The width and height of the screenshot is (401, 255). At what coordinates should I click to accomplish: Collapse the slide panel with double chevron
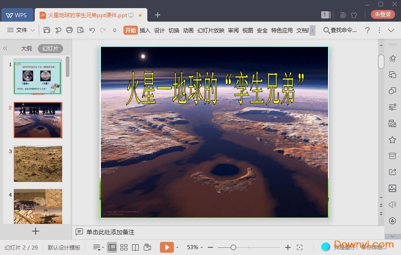pos(5,48)
